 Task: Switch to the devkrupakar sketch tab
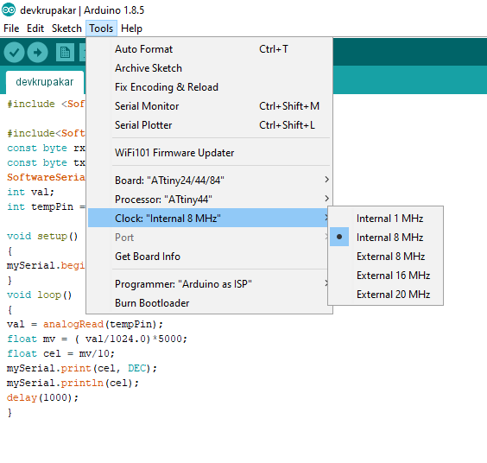pos(45,82)
